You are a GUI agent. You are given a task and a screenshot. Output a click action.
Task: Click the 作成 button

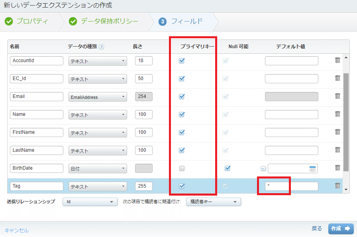coord(341,229)
